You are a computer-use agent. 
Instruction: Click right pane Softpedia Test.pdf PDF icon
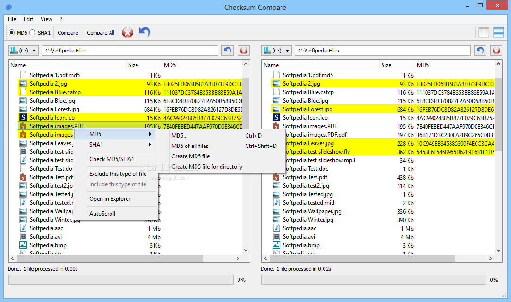(x=276, y=177)
